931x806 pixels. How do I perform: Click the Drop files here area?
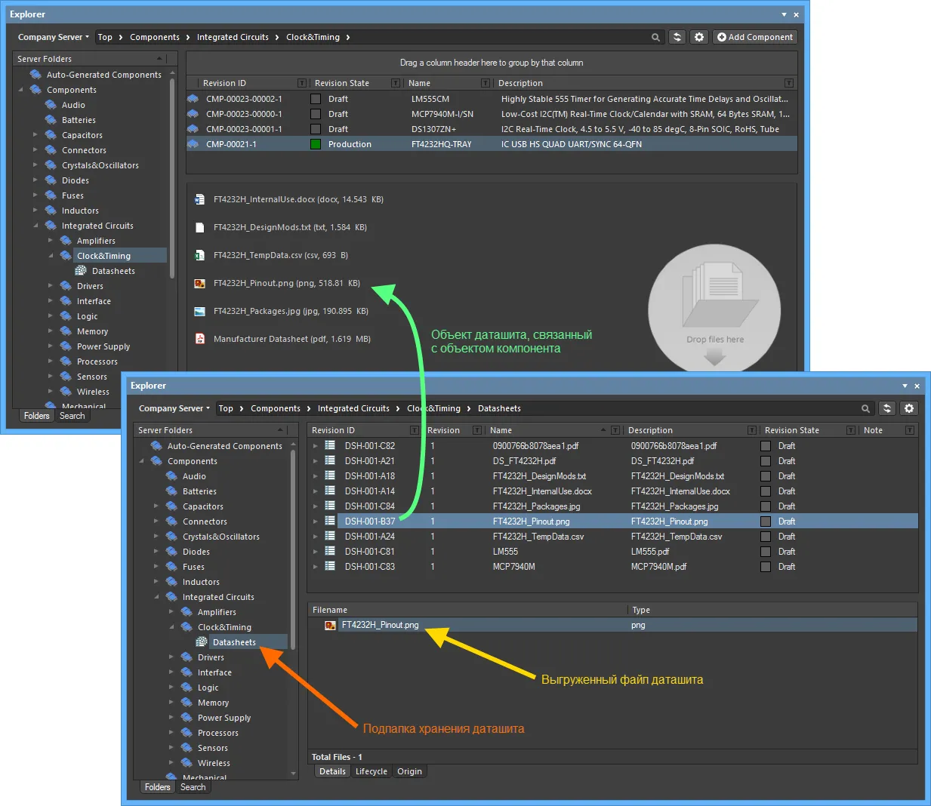tap(714, 309)
